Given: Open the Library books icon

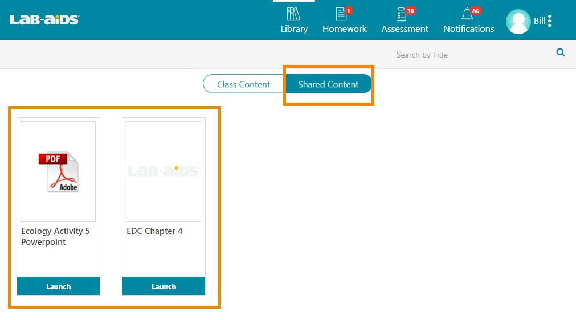Looking at the screenshot, I should pyautogui.click(x=293, y=14).
